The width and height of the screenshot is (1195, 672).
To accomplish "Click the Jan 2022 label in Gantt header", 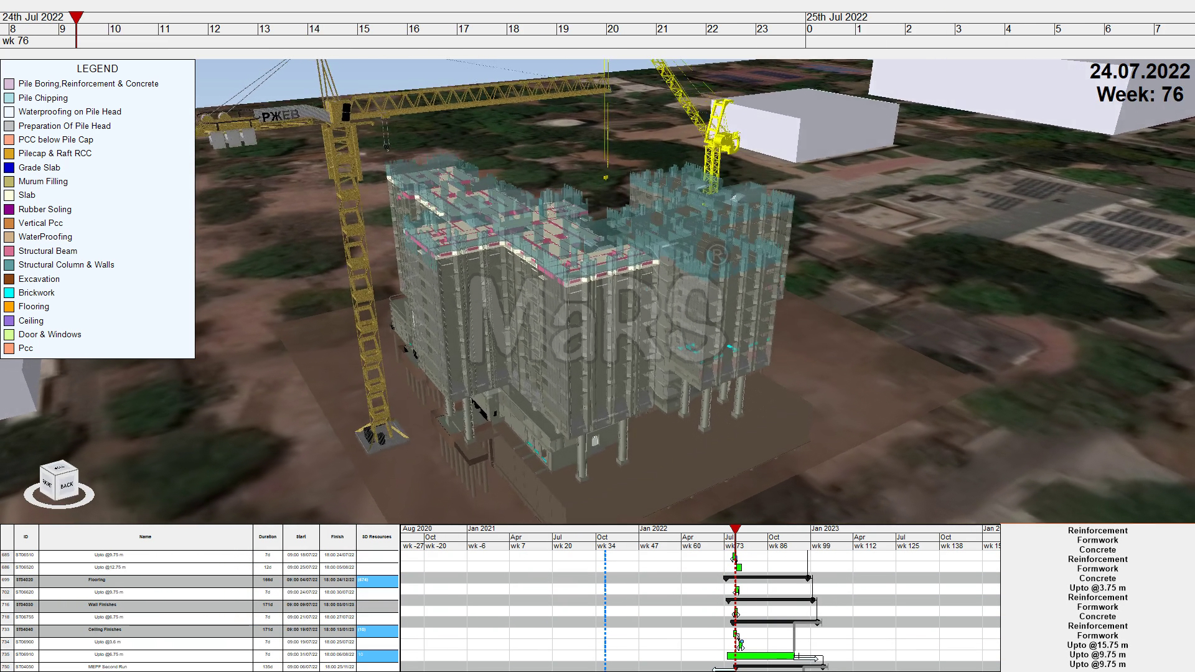I will pyautogui.click(x=653, y=529).
